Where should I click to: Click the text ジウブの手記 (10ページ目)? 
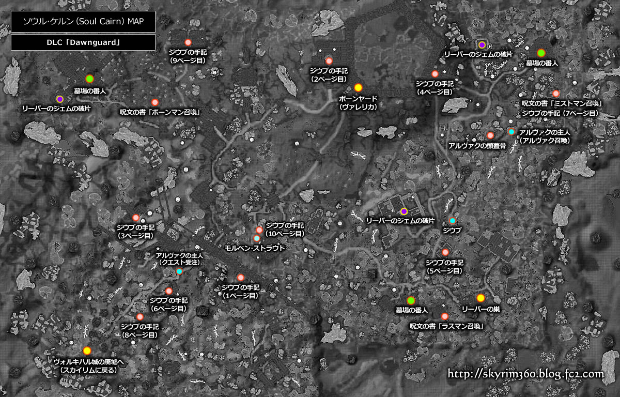(x=284, y=230)
